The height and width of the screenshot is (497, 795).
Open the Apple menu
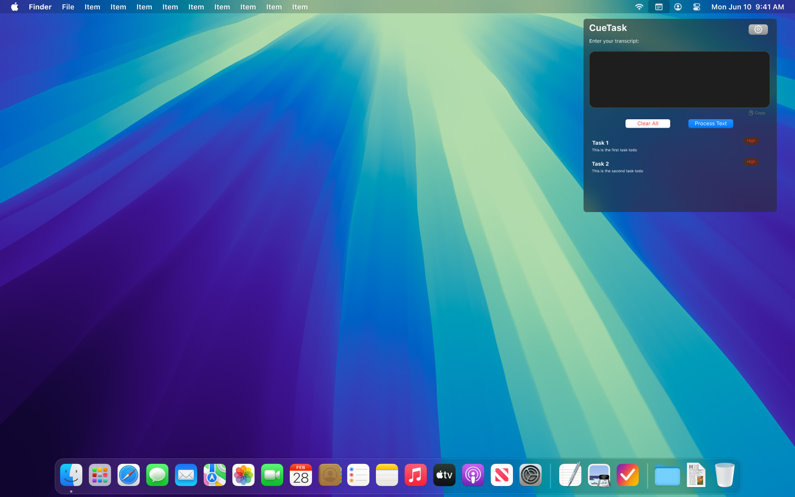point(14,7)
